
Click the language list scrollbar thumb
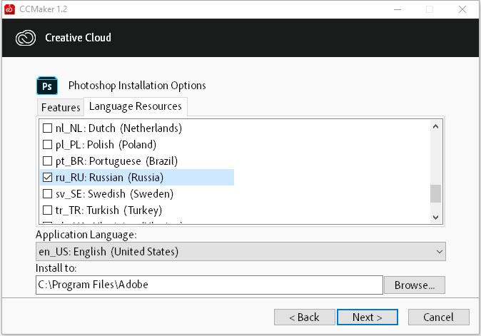[x=435, y=193]
